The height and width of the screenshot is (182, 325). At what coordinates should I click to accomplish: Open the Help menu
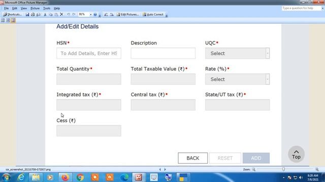click(57, 8)
